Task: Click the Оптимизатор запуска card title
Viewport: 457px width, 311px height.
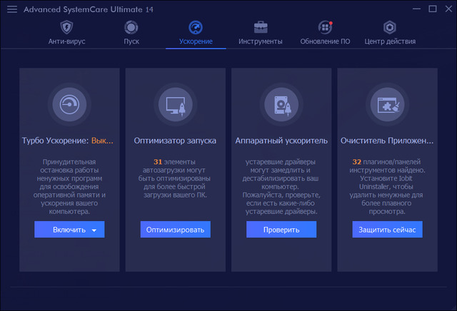Action: 175,141
